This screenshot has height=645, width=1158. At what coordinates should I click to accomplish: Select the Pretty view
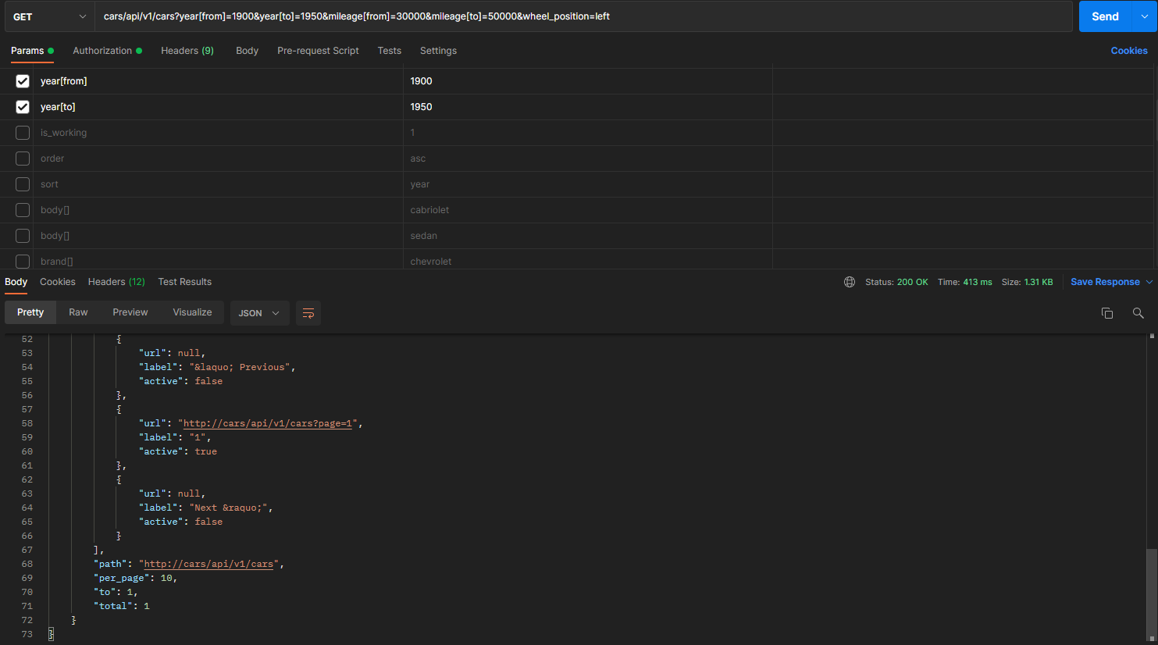coord(30,312)
